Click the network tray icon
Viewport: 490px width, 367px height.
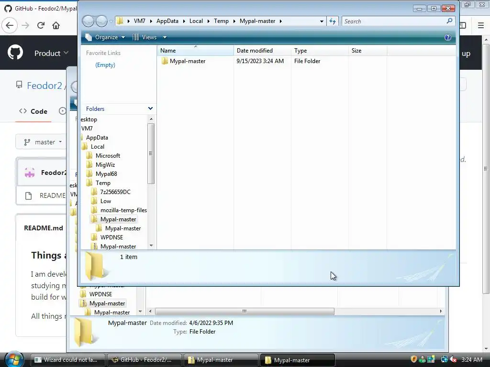[x=444, y=359]
